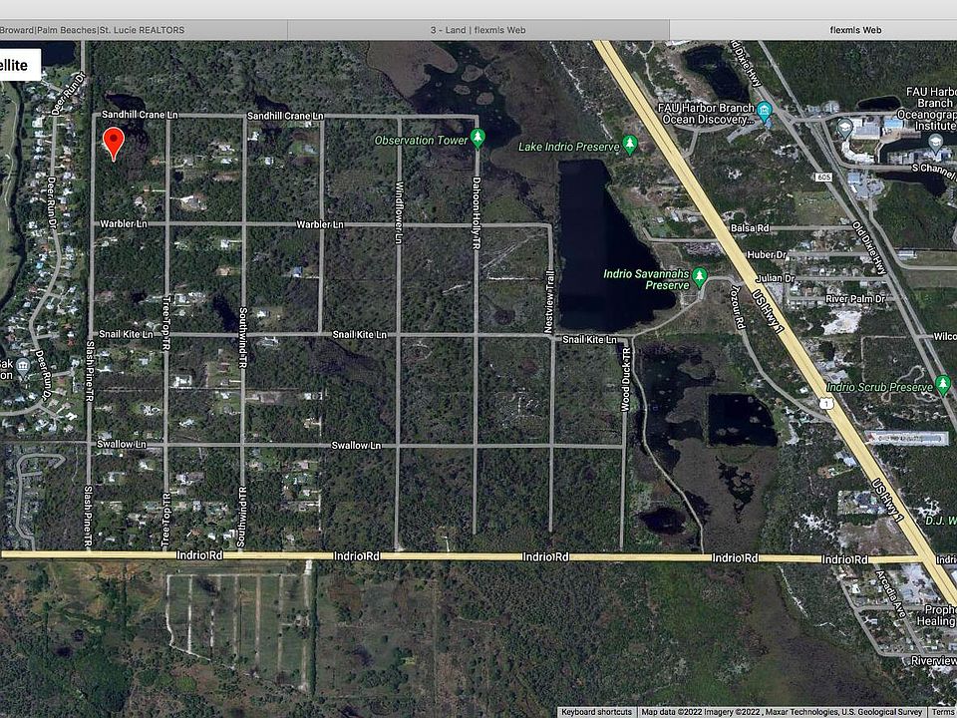
Task: Click the US Hwy 1 route shield
Action: [826, 400]
